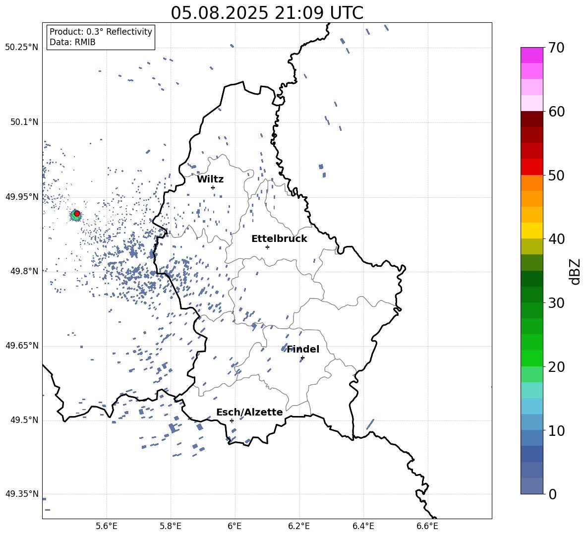Click the Findel city label

pyautogui.click(x=303, y=349)
